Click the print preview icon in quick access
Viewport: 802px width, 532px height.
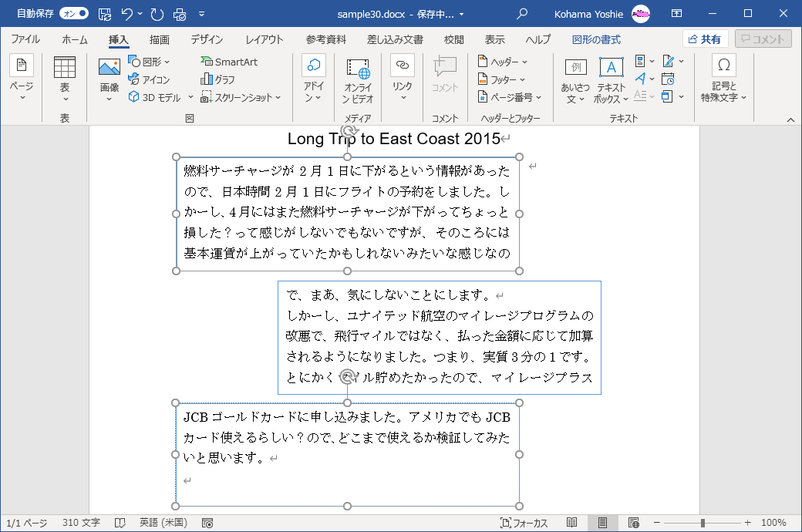180,15
